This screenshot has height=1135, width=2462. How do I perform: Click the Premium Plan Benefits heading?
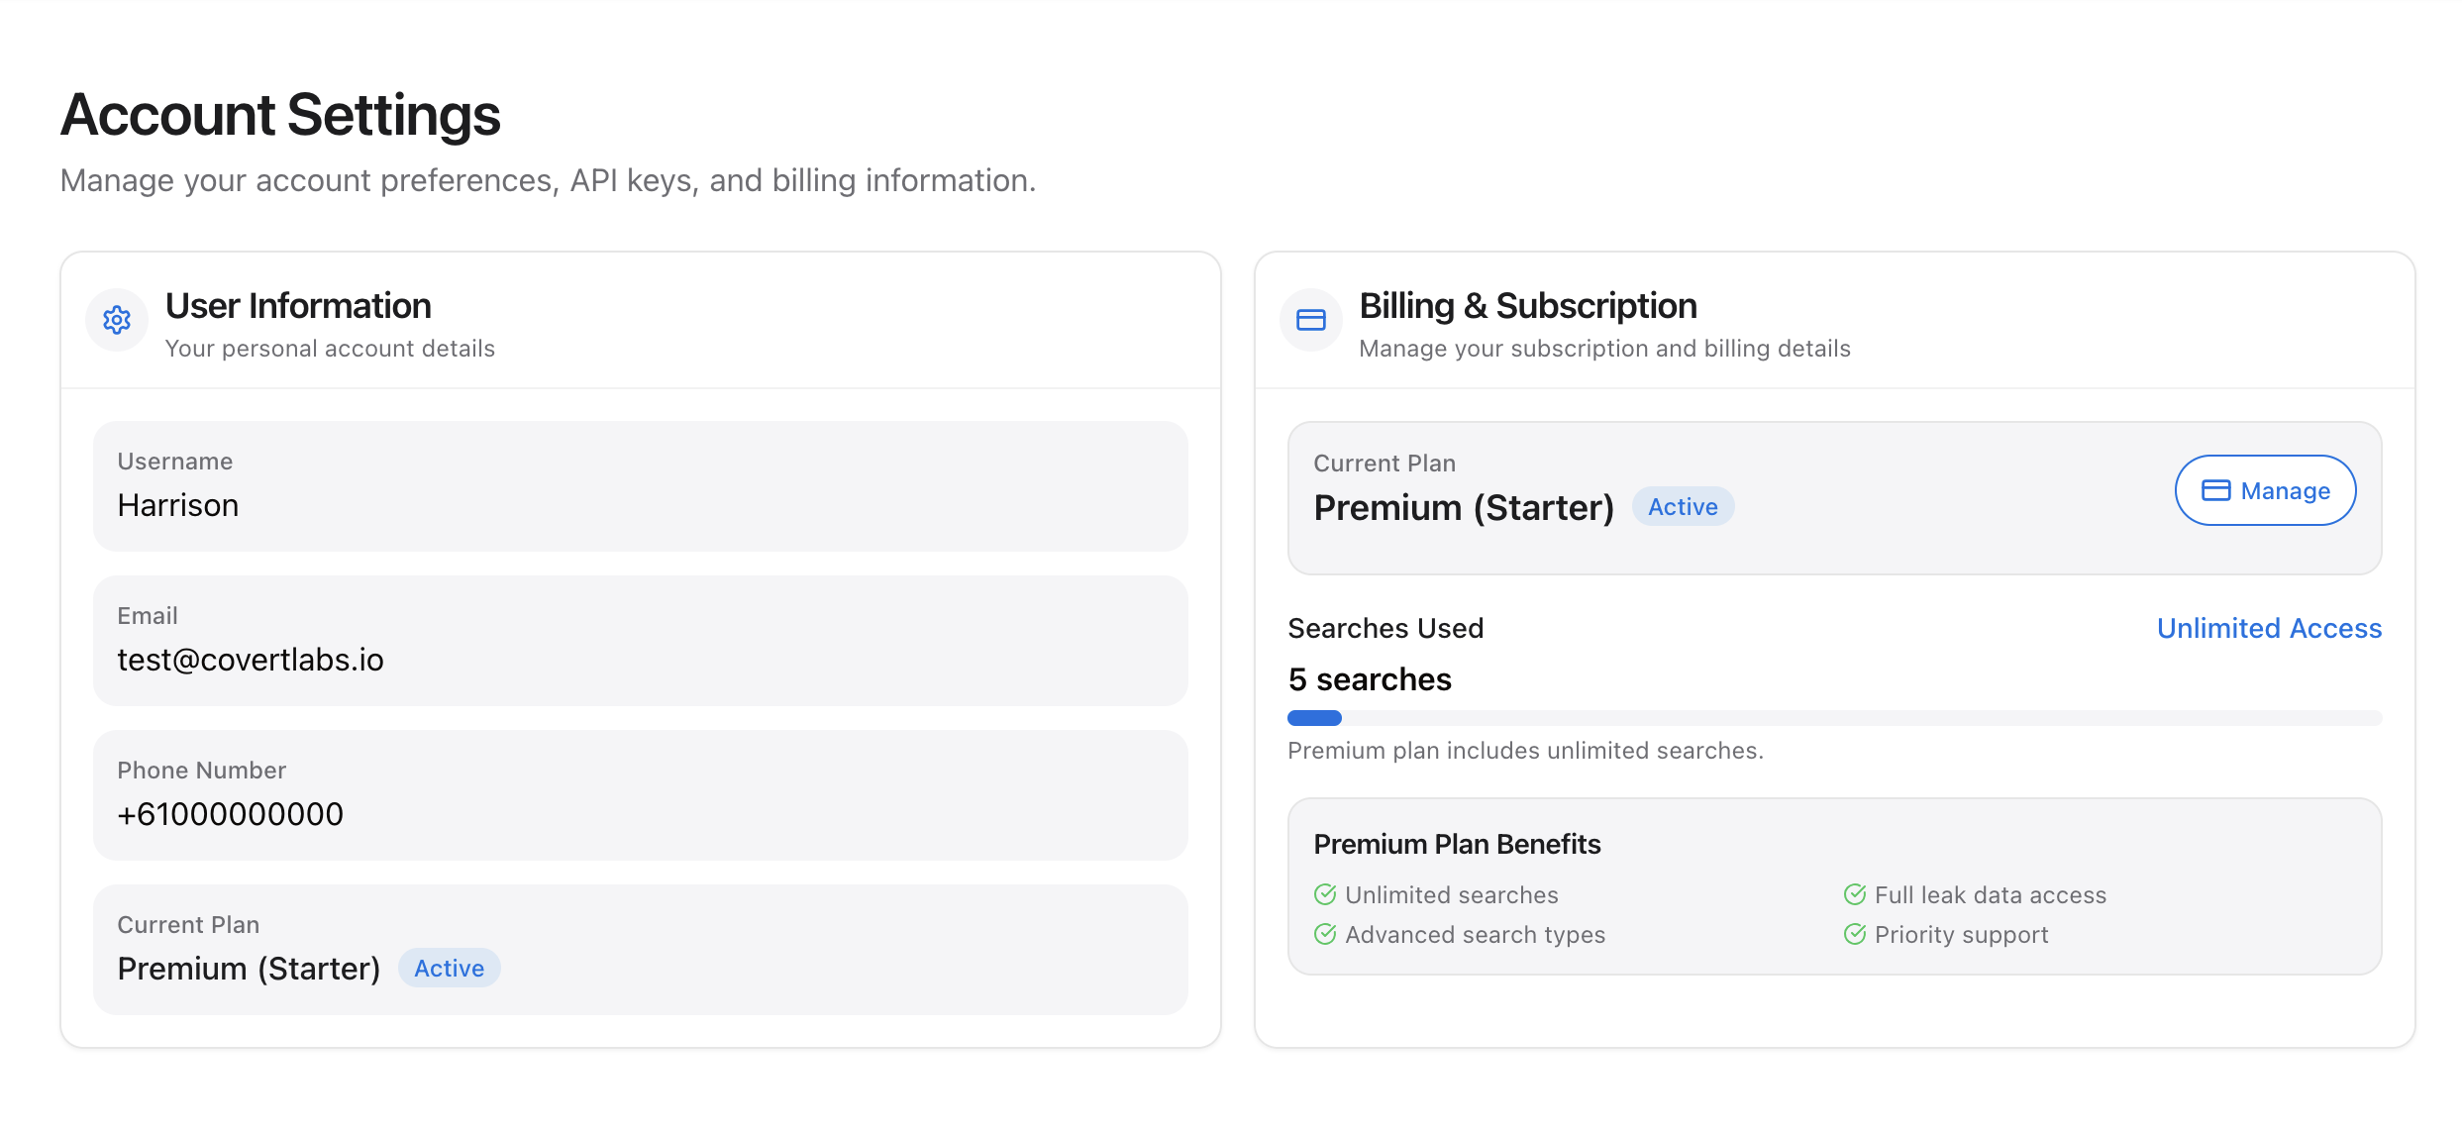coord(1456,844)
